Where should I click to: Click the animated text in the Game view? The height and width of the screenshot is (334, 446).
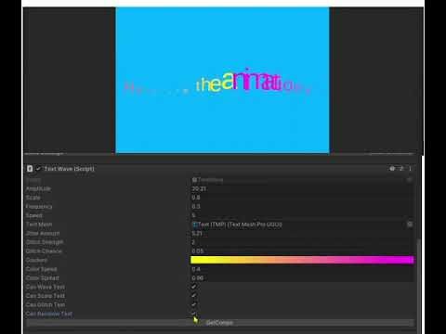pyautogui.click(x=218, y=83)
